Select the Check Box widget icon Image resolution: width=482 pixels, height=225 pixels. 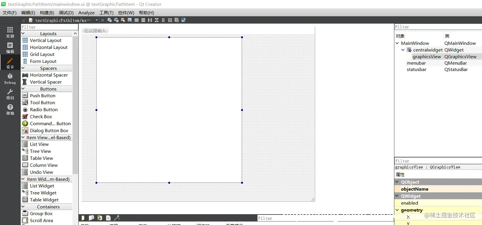(x=25, y=116)
